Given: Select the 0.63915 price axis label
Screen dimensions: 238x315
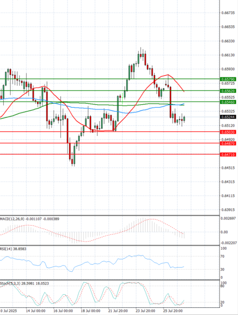Looking at the screenshot, I should (x=228, y=210).
